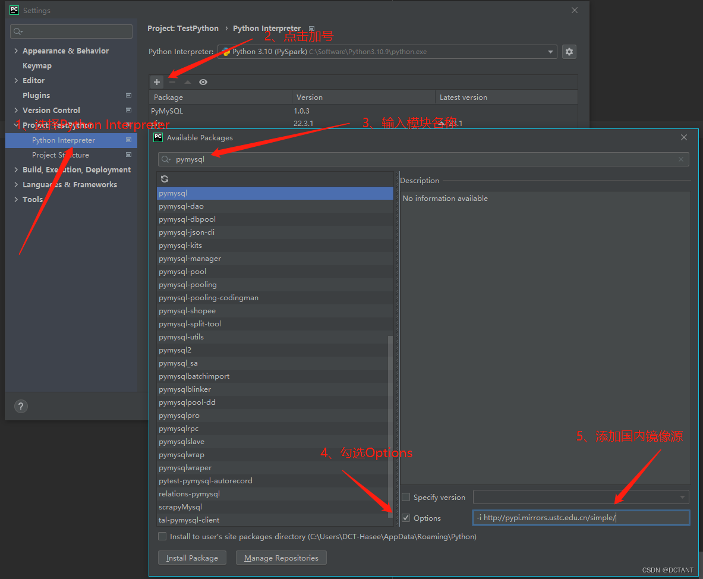Select scrapyMysql package
The width and height of the screenshot is (703, 579).
point(272,507)
